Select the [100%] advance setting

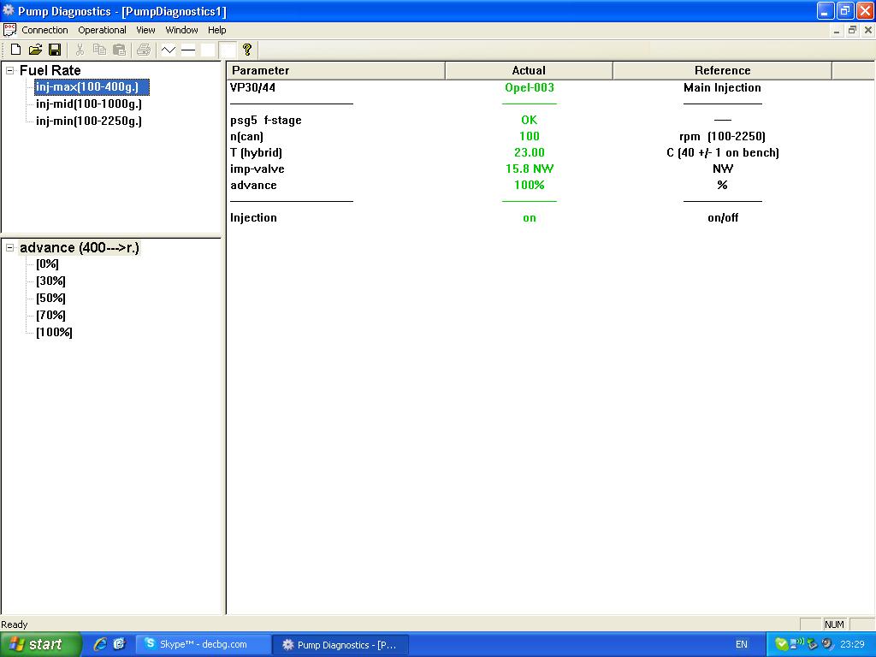[54, 333]
